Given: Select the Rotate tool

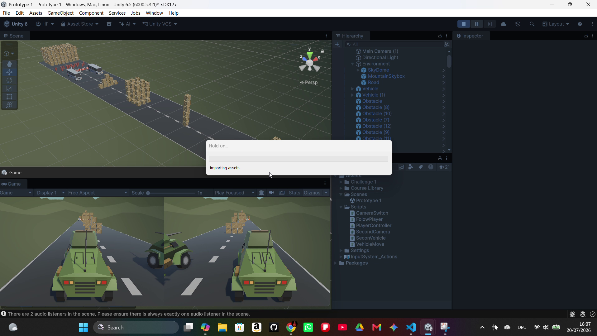Looking at the screenshot, I should coord(9,80).
